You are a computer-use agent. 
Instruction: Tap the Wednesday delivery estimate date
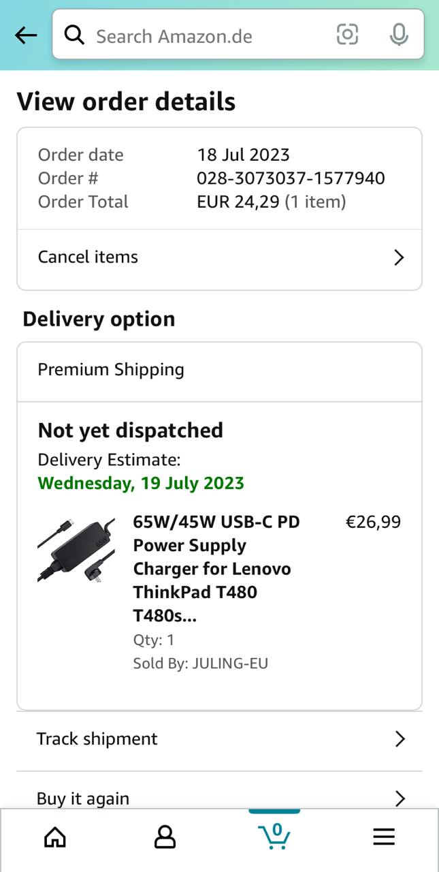tap(141, 483)
